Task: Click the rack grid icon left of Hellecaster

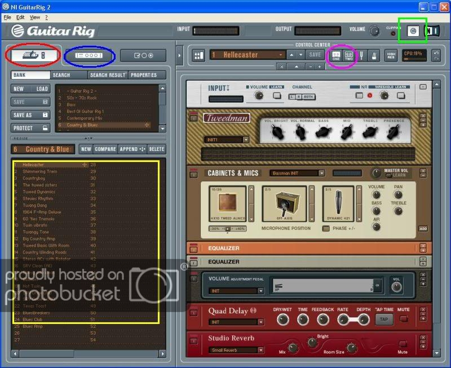Action: click(x=198, y=55)
